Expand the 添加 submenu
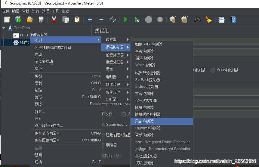The width and height of the screenshot is (259, 167). tap(65, 40)
